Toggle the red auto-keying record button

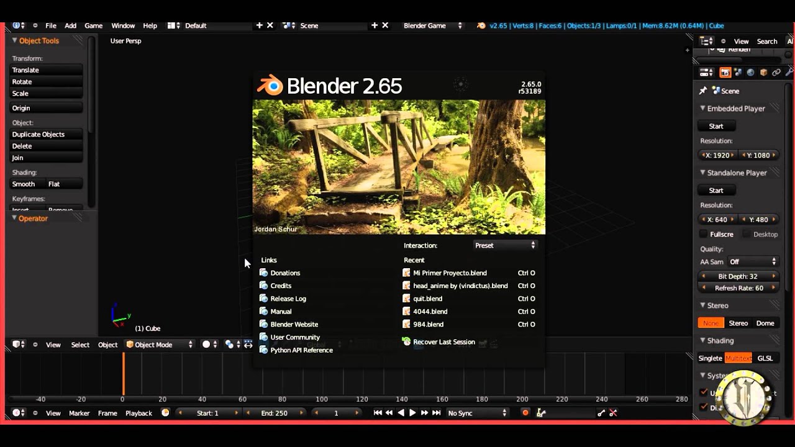525,413
